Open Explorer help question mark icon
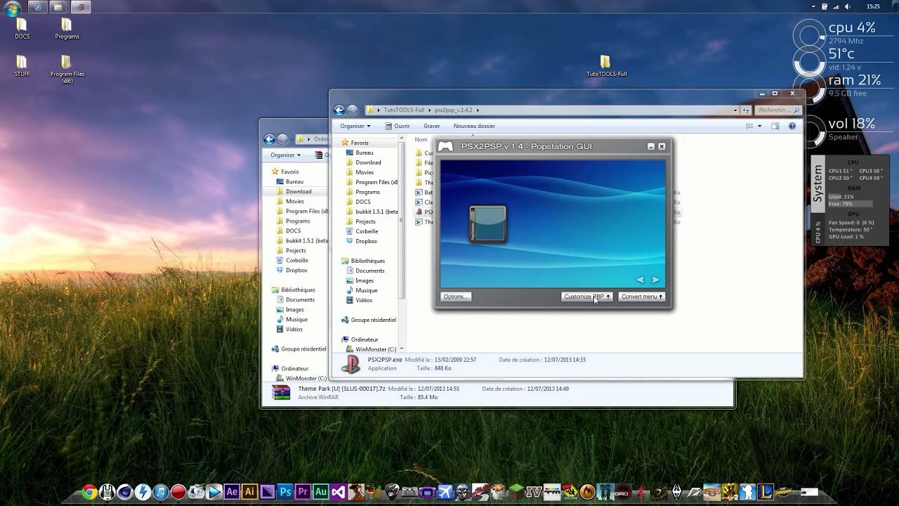 792,126
